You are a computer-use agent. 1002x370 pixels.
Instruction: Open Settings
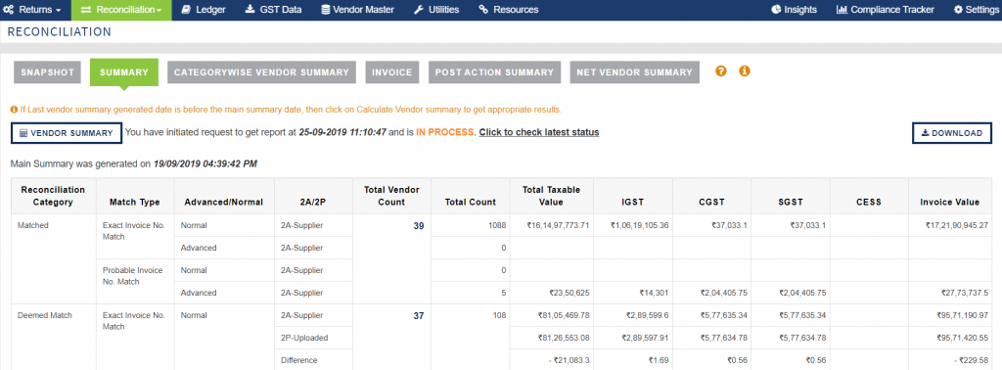tap(977, 10)
